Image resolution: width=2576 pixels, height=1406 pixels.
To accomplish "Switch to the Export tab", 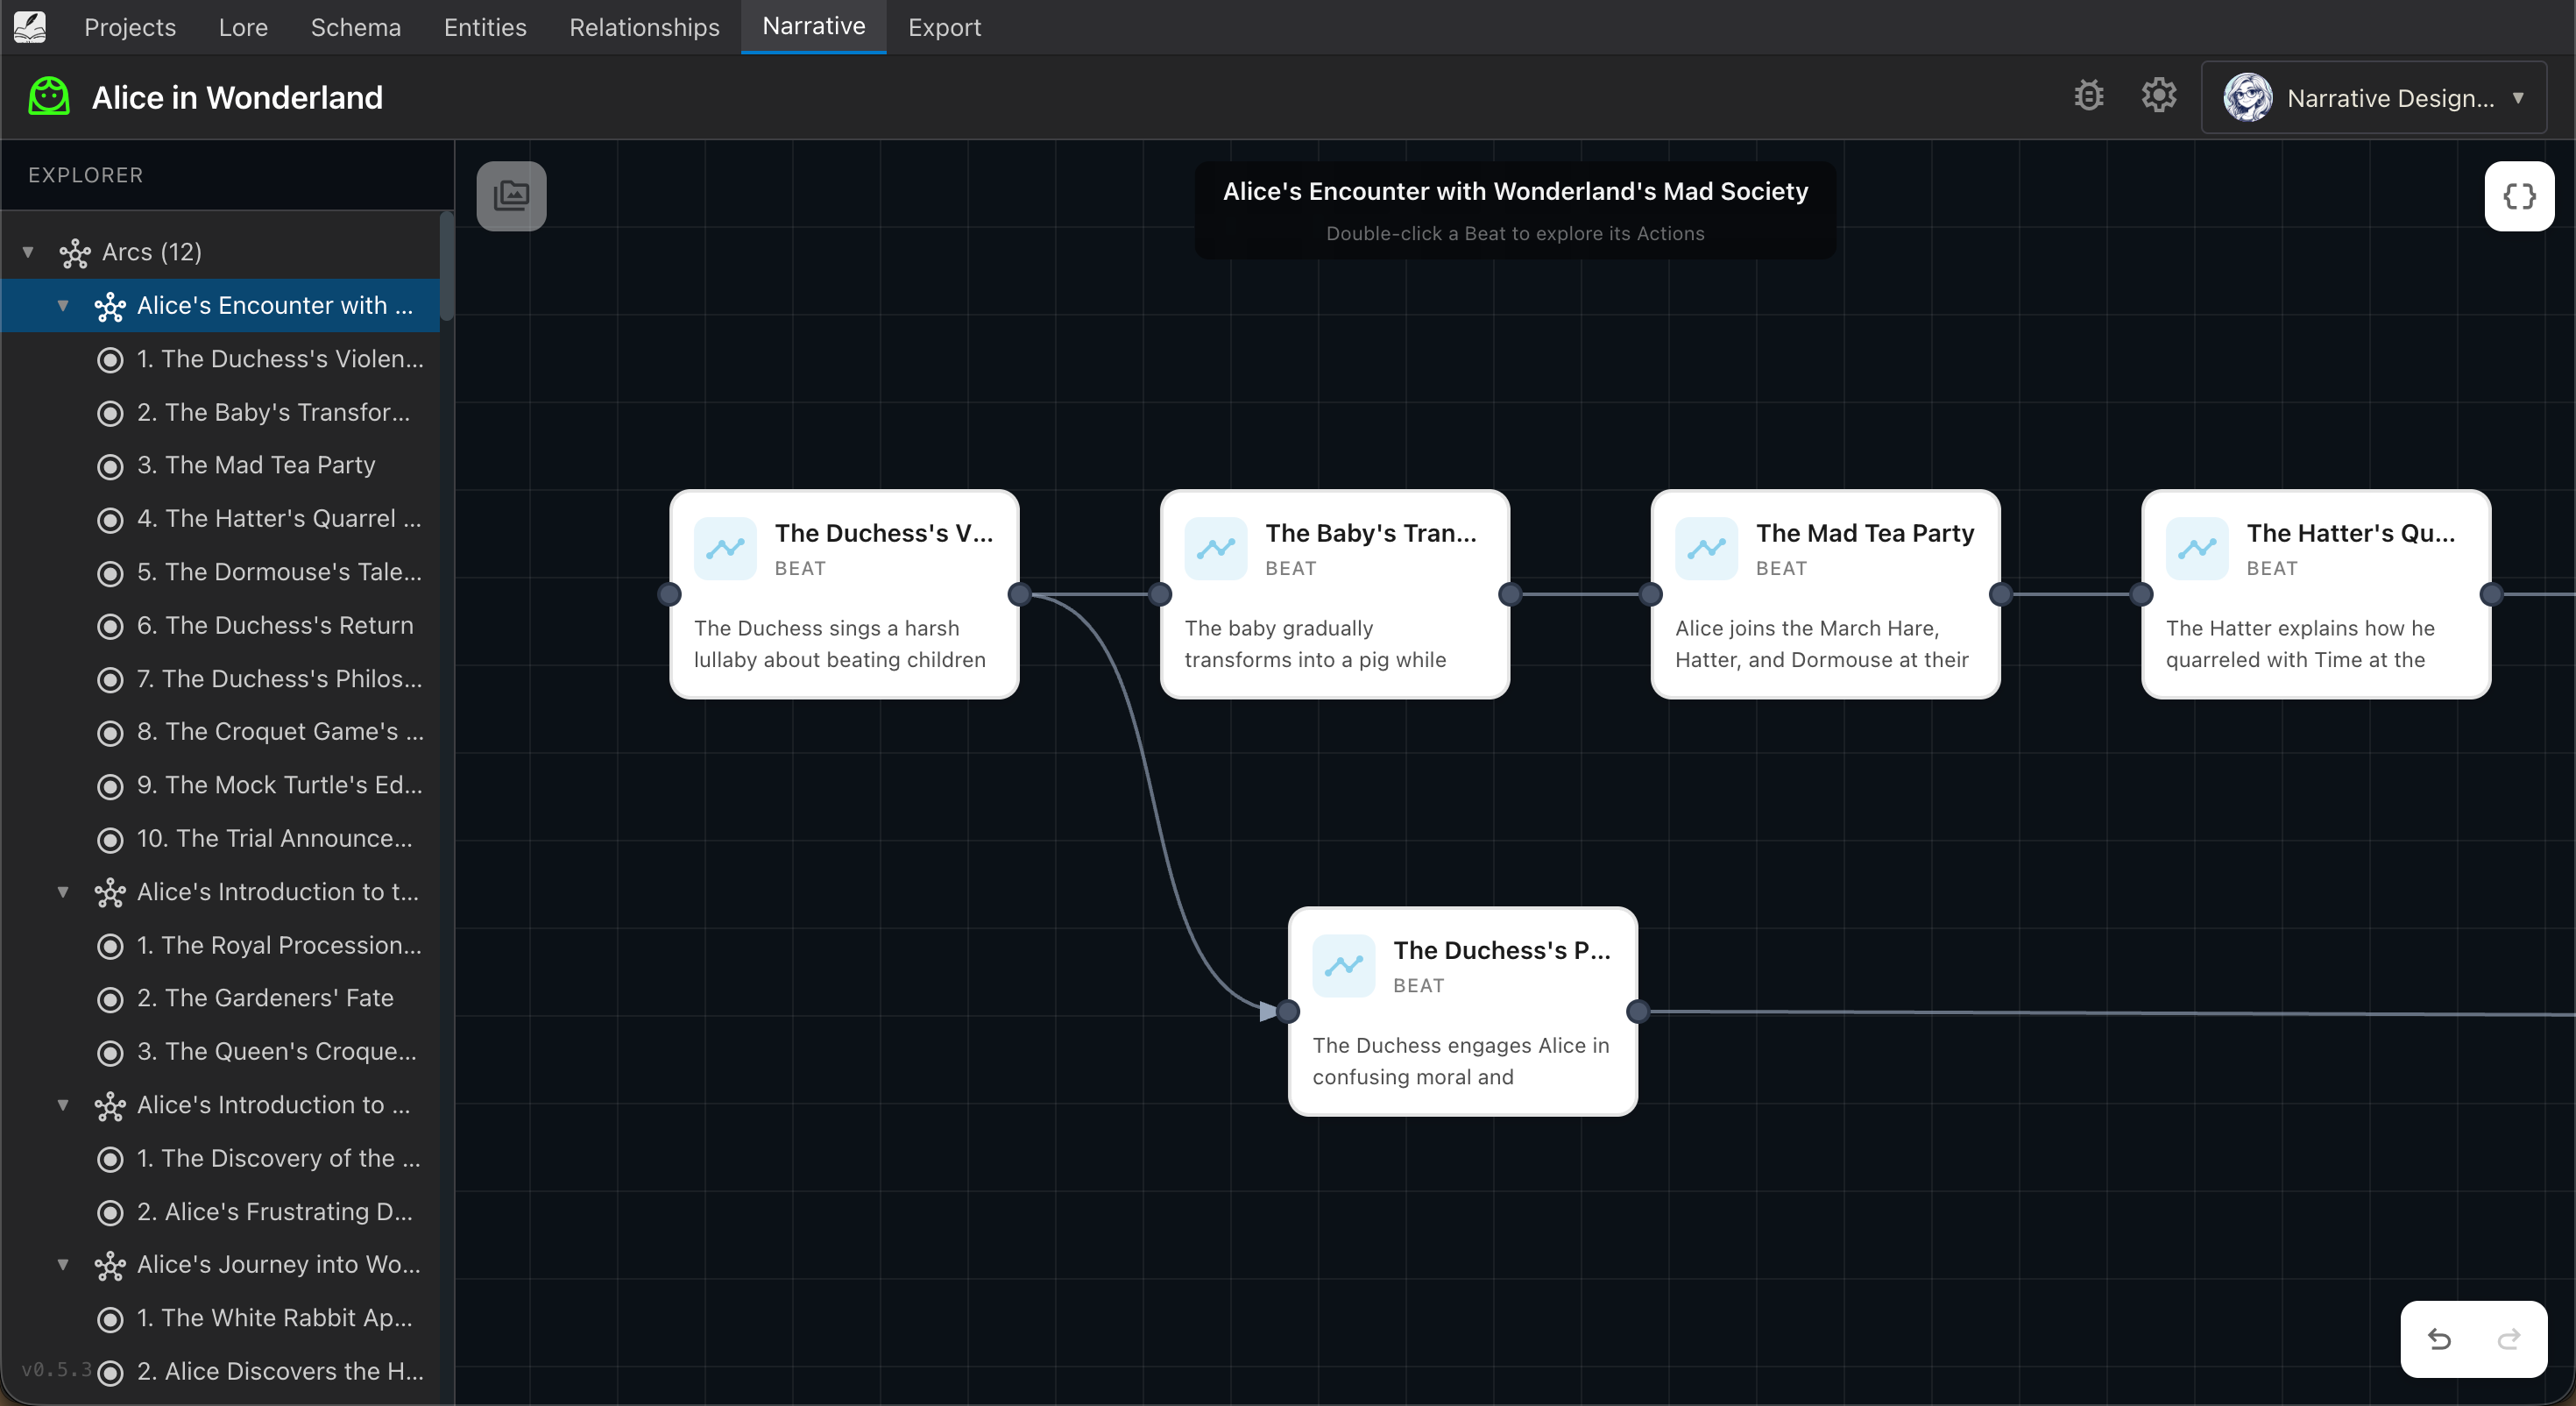I will (x=944, y=27).
